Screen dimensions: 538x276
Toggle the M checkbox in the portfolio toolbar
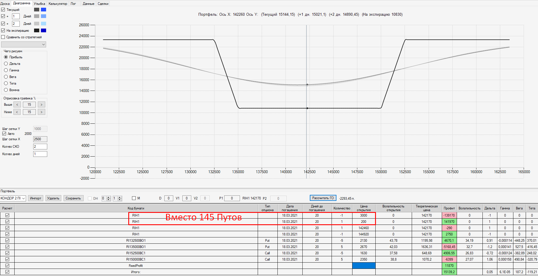coord(134,198)
